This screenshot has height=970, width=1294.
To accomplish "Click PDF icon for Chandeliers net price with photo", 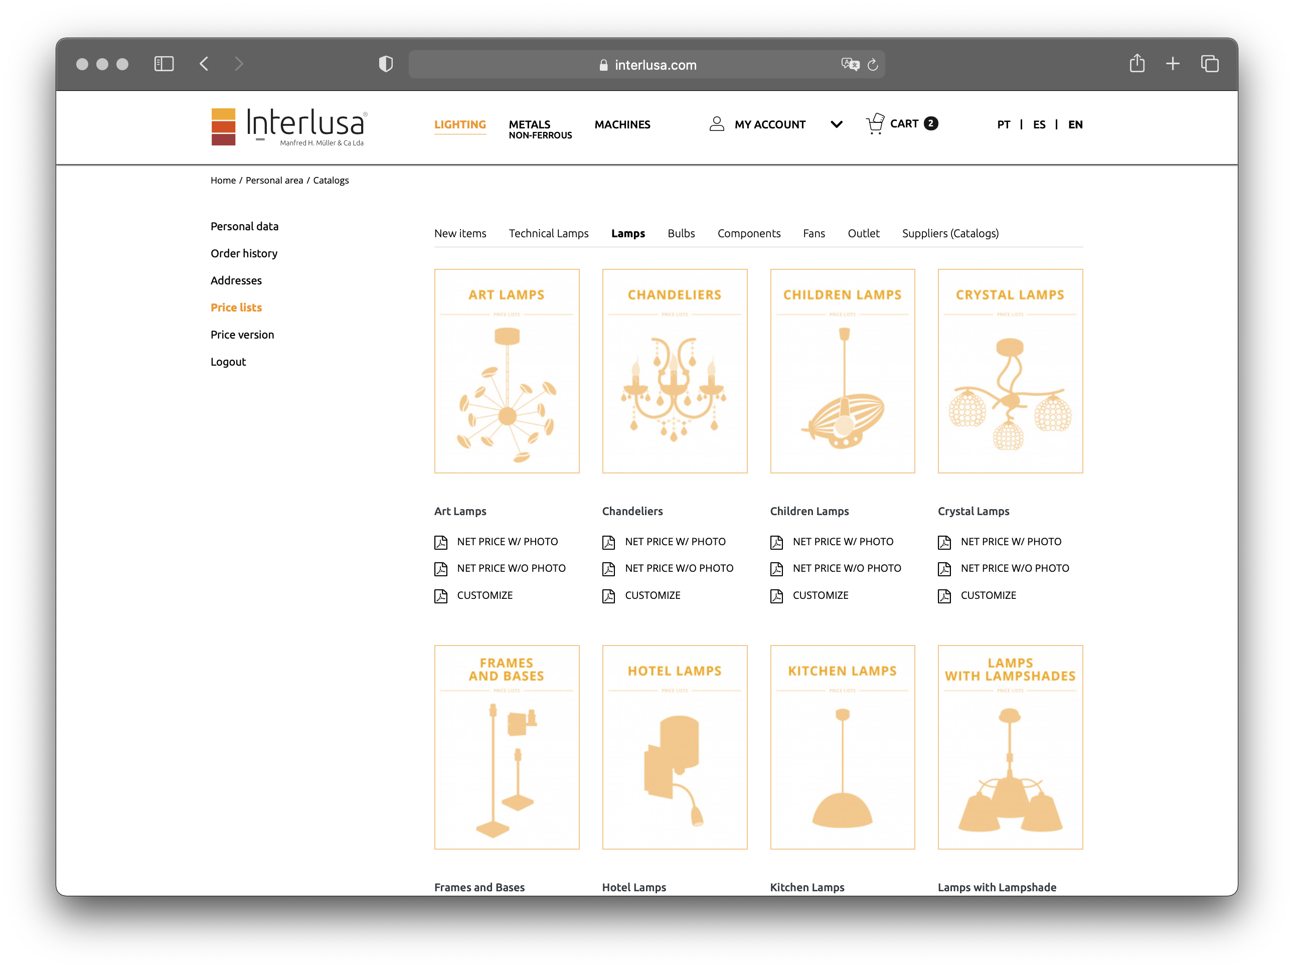I will tap(608, 542).
